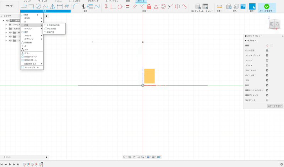Click the green Finish Sketch checkmark

267,6
